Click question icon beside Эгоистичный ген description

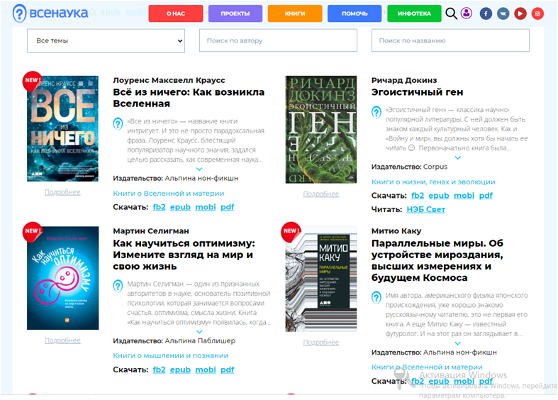(x=376, y=112)
